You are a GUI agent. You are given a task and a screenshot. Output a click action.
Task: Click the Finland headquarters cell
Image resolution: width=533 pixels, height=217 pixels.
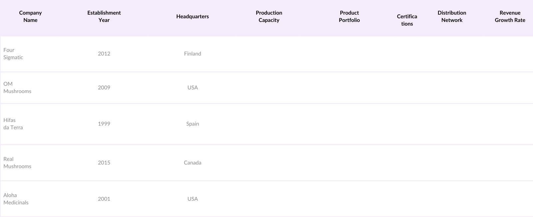tap(193, 54)
